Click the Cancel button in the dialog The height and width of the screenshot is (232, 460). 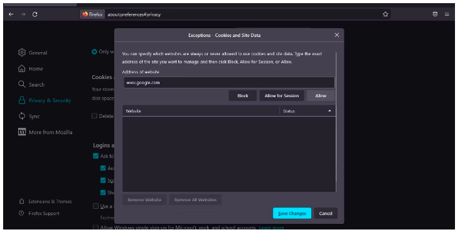click(326, 213)
